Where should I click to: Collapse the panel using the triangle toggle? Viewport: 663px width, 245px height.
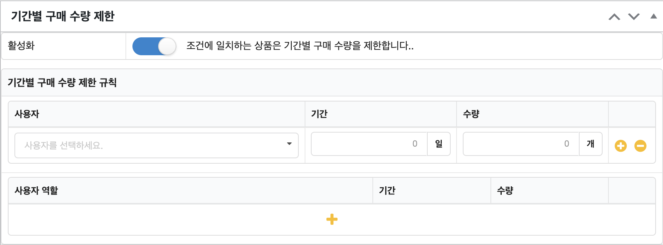pos(654,16)
